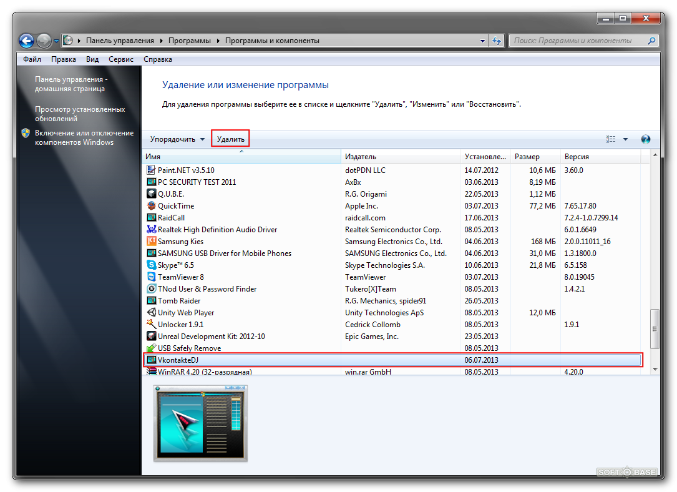Click the Paint.NET program icon
Screen dimensions: 677x492
click(151, 170)
